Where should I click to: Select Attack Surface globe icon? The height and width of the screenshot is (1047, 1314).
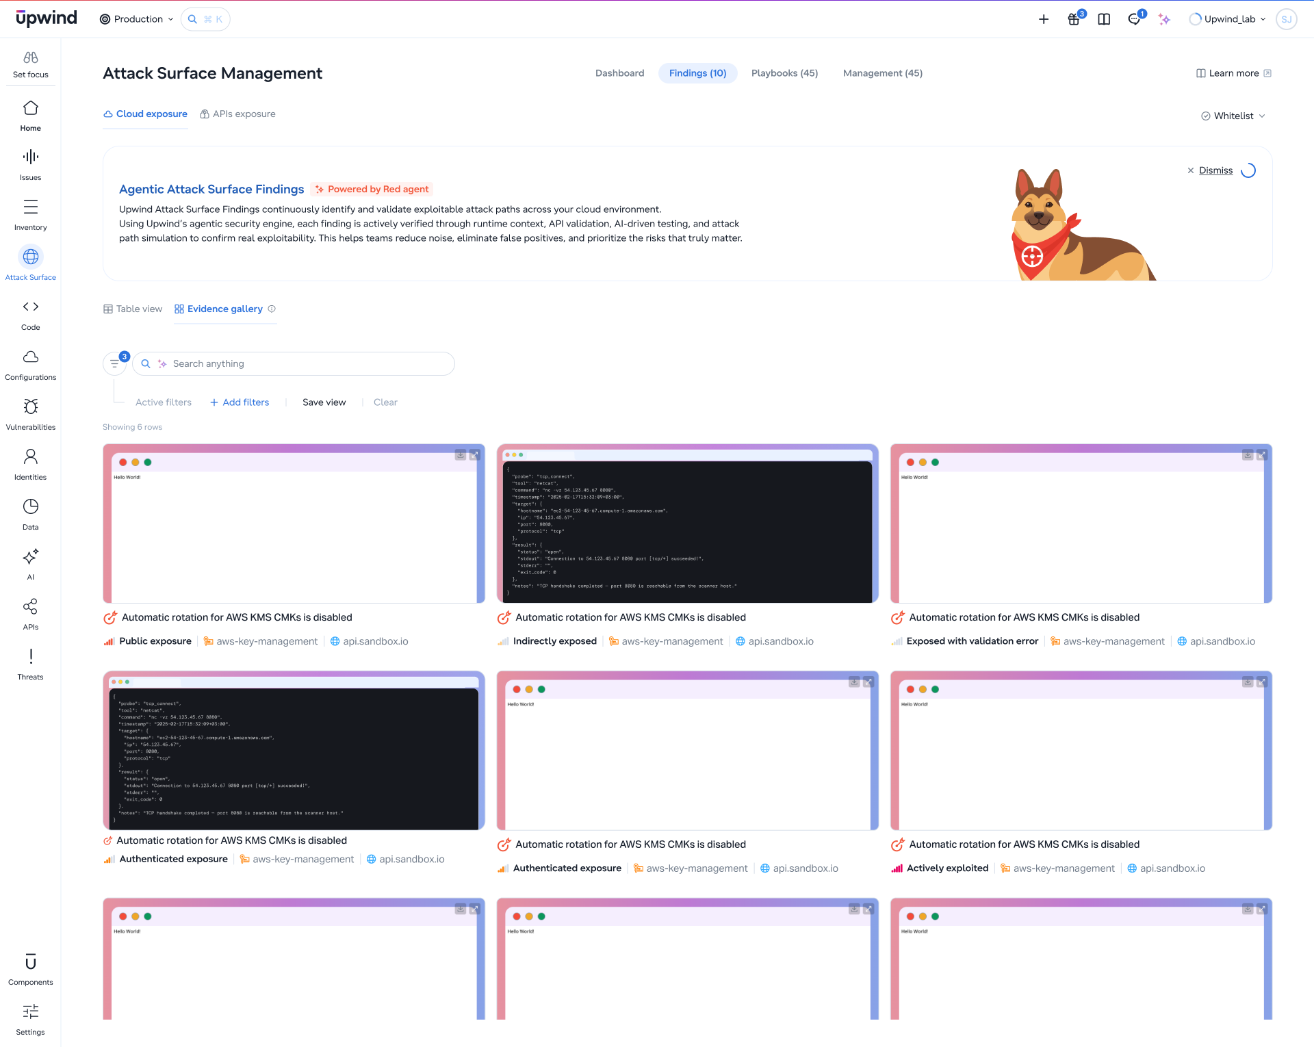pyautogui.click(x=31, y=257)
